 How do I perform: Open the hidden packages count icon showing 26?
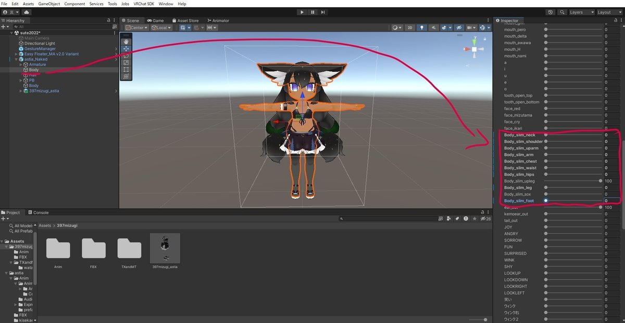[x=486, y=219]
